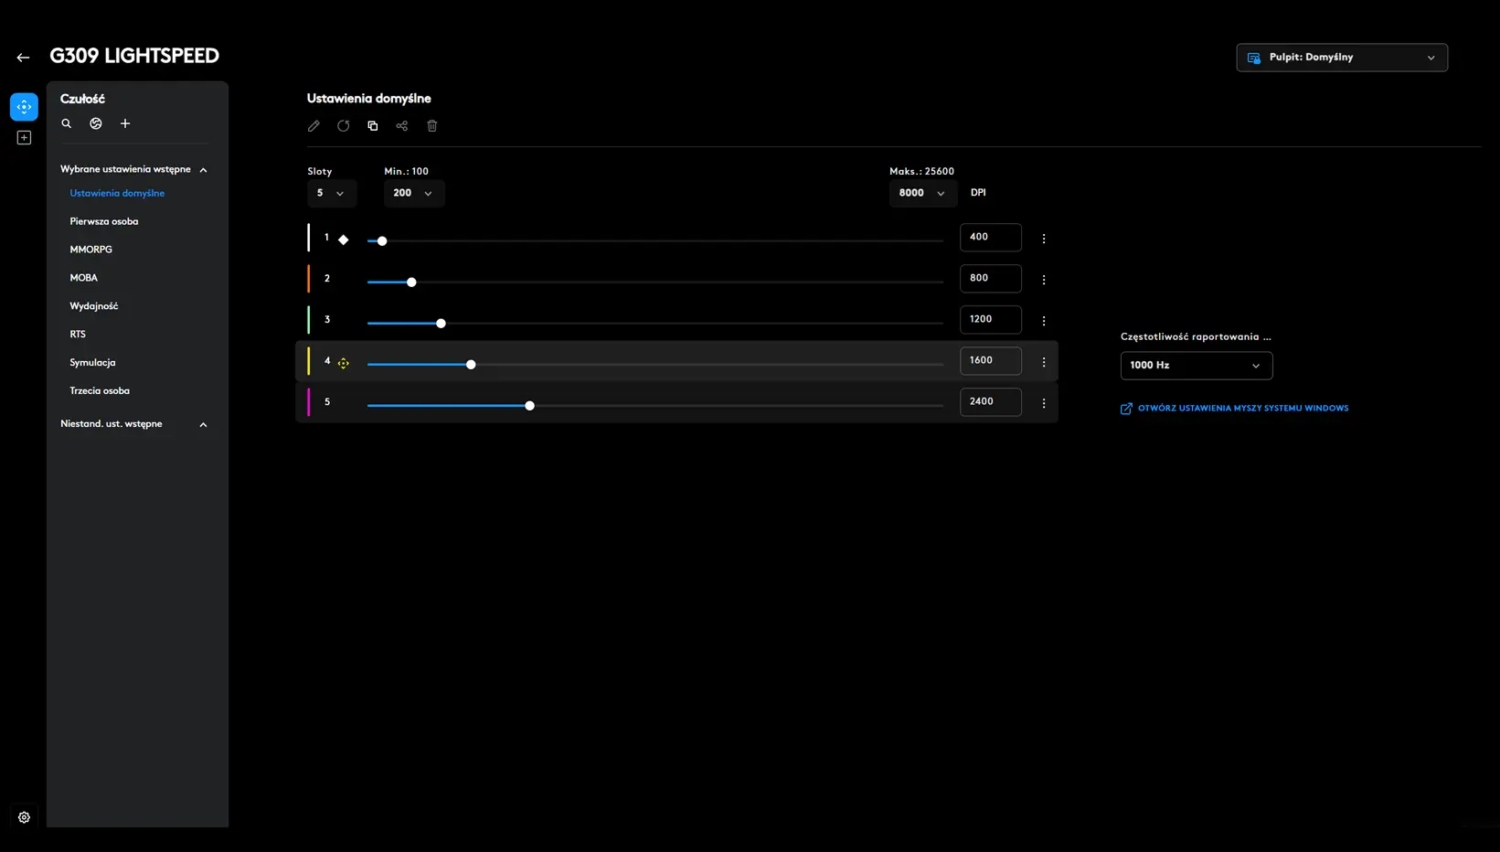Click the trash icon to delete preset
1500x852 pixels.
[432, 126]
